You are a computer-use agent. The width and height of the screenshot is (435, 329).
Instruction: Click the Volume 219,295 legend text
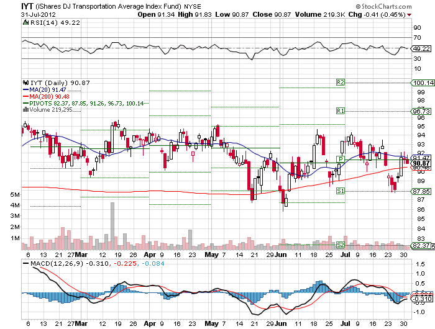tap(51, 110)
